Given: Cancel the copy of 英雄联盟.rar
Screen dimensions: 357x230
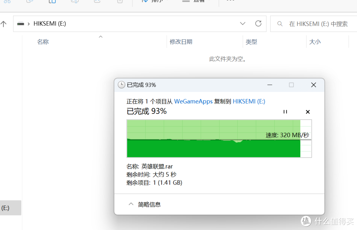Looking at the screenshot, I should pyautogui.click(x=308, y=112).
